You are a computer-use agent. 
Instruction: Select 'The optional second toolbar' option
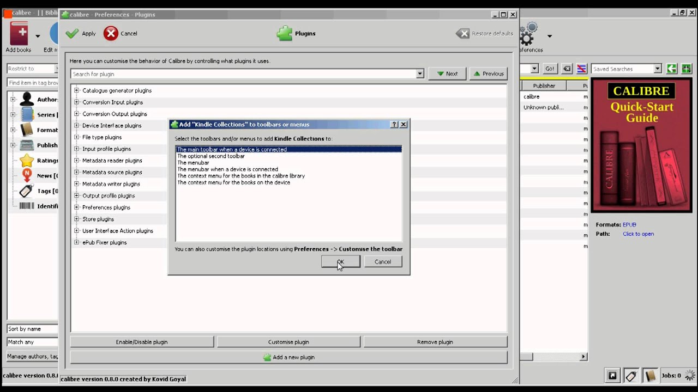click(x=288, y=156)
